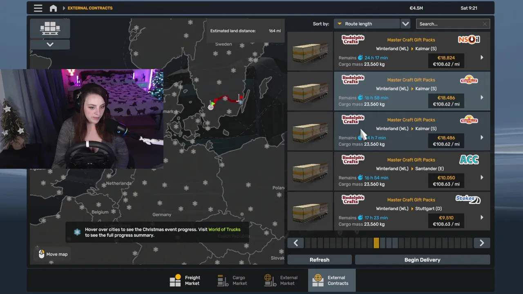Viewport: 523px width, 294px height.
Task: Expand the Santander job arrow
Action: pos(482,178)
